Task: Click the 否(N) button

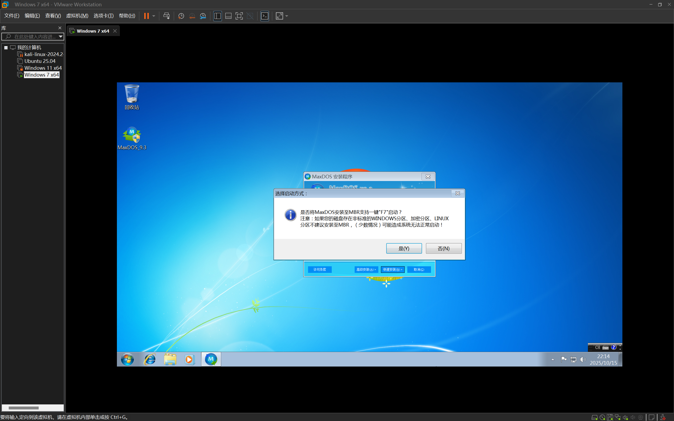Action: tap(443, 248)
